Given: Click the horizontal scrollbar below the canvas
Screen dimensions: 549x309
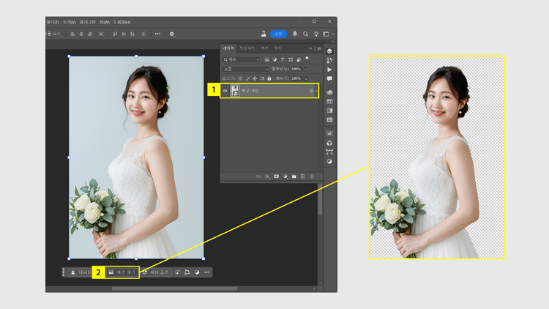Looking at the screenshot, I should point(174,288).
